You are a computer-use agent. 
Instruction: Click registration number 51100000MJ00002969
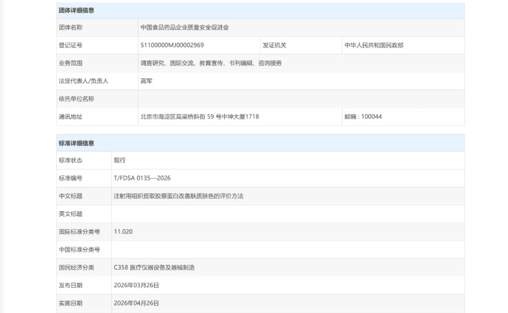pos(172,45)
